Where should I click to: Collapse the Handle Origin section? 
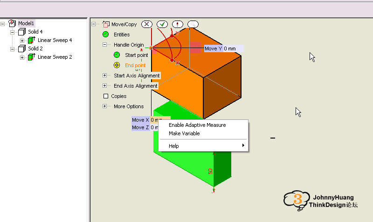104,44
